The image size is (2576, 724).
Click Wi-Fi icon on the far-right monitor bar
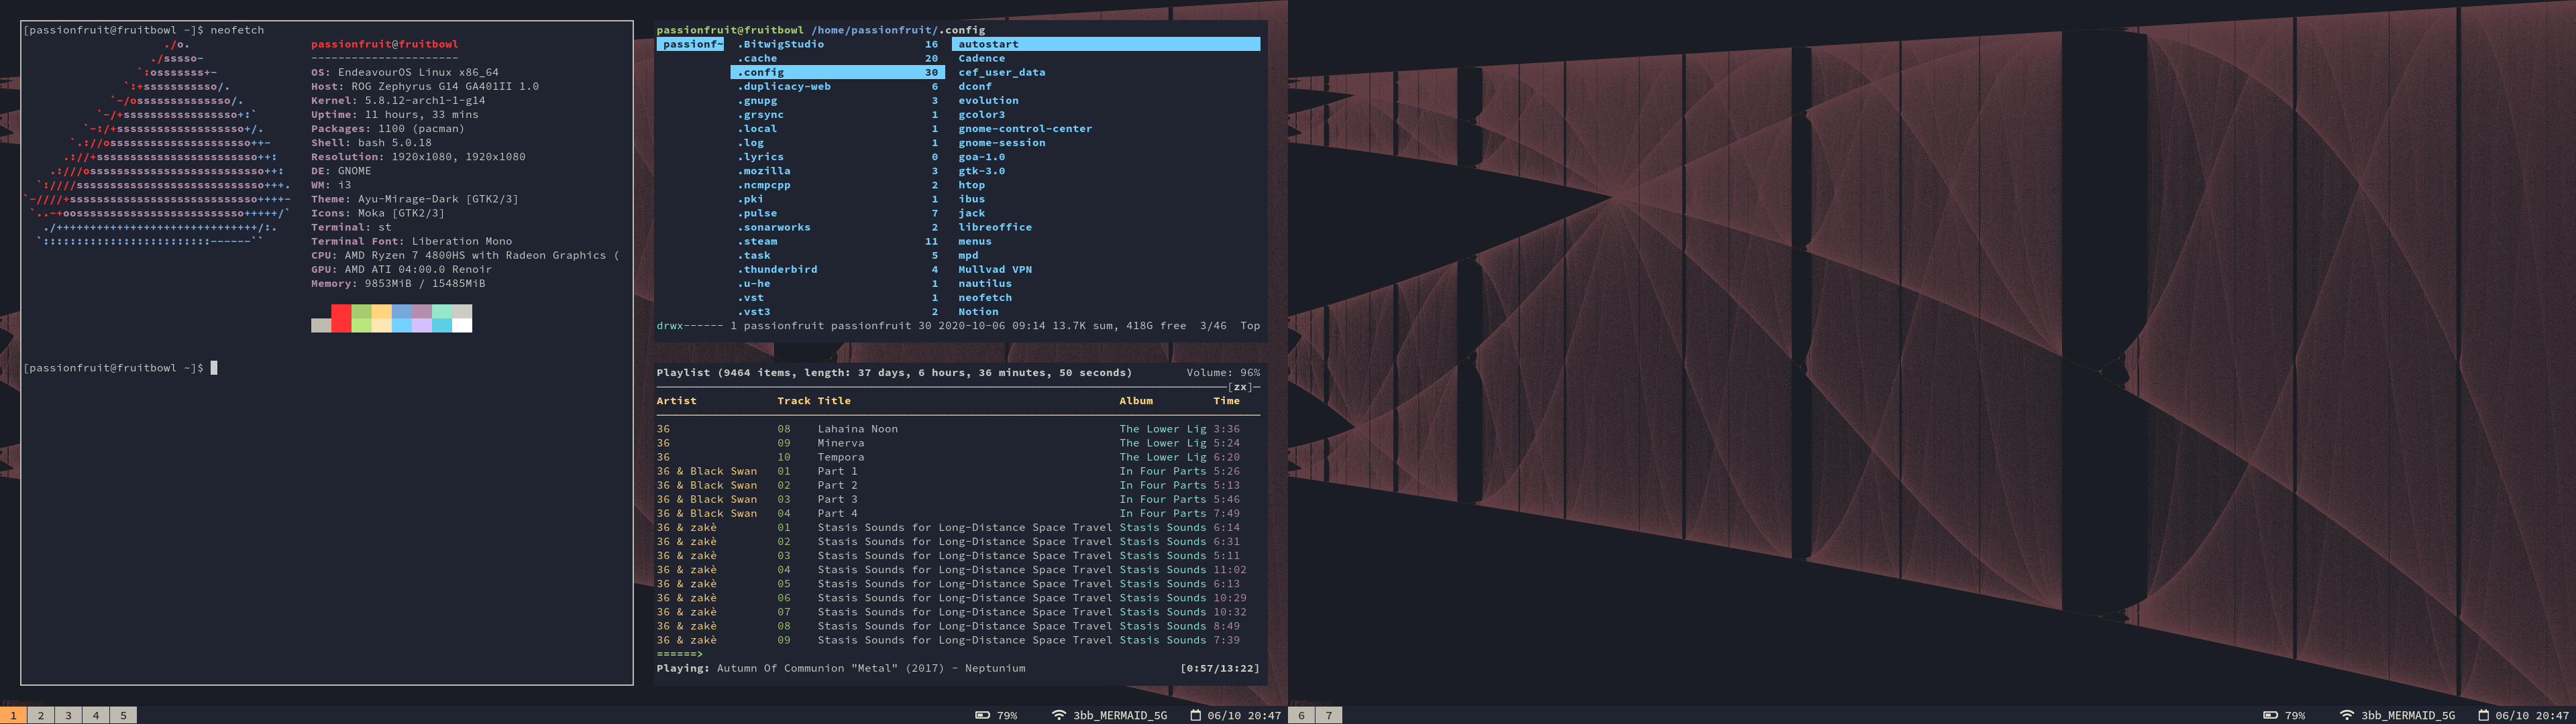[2347, 715]
